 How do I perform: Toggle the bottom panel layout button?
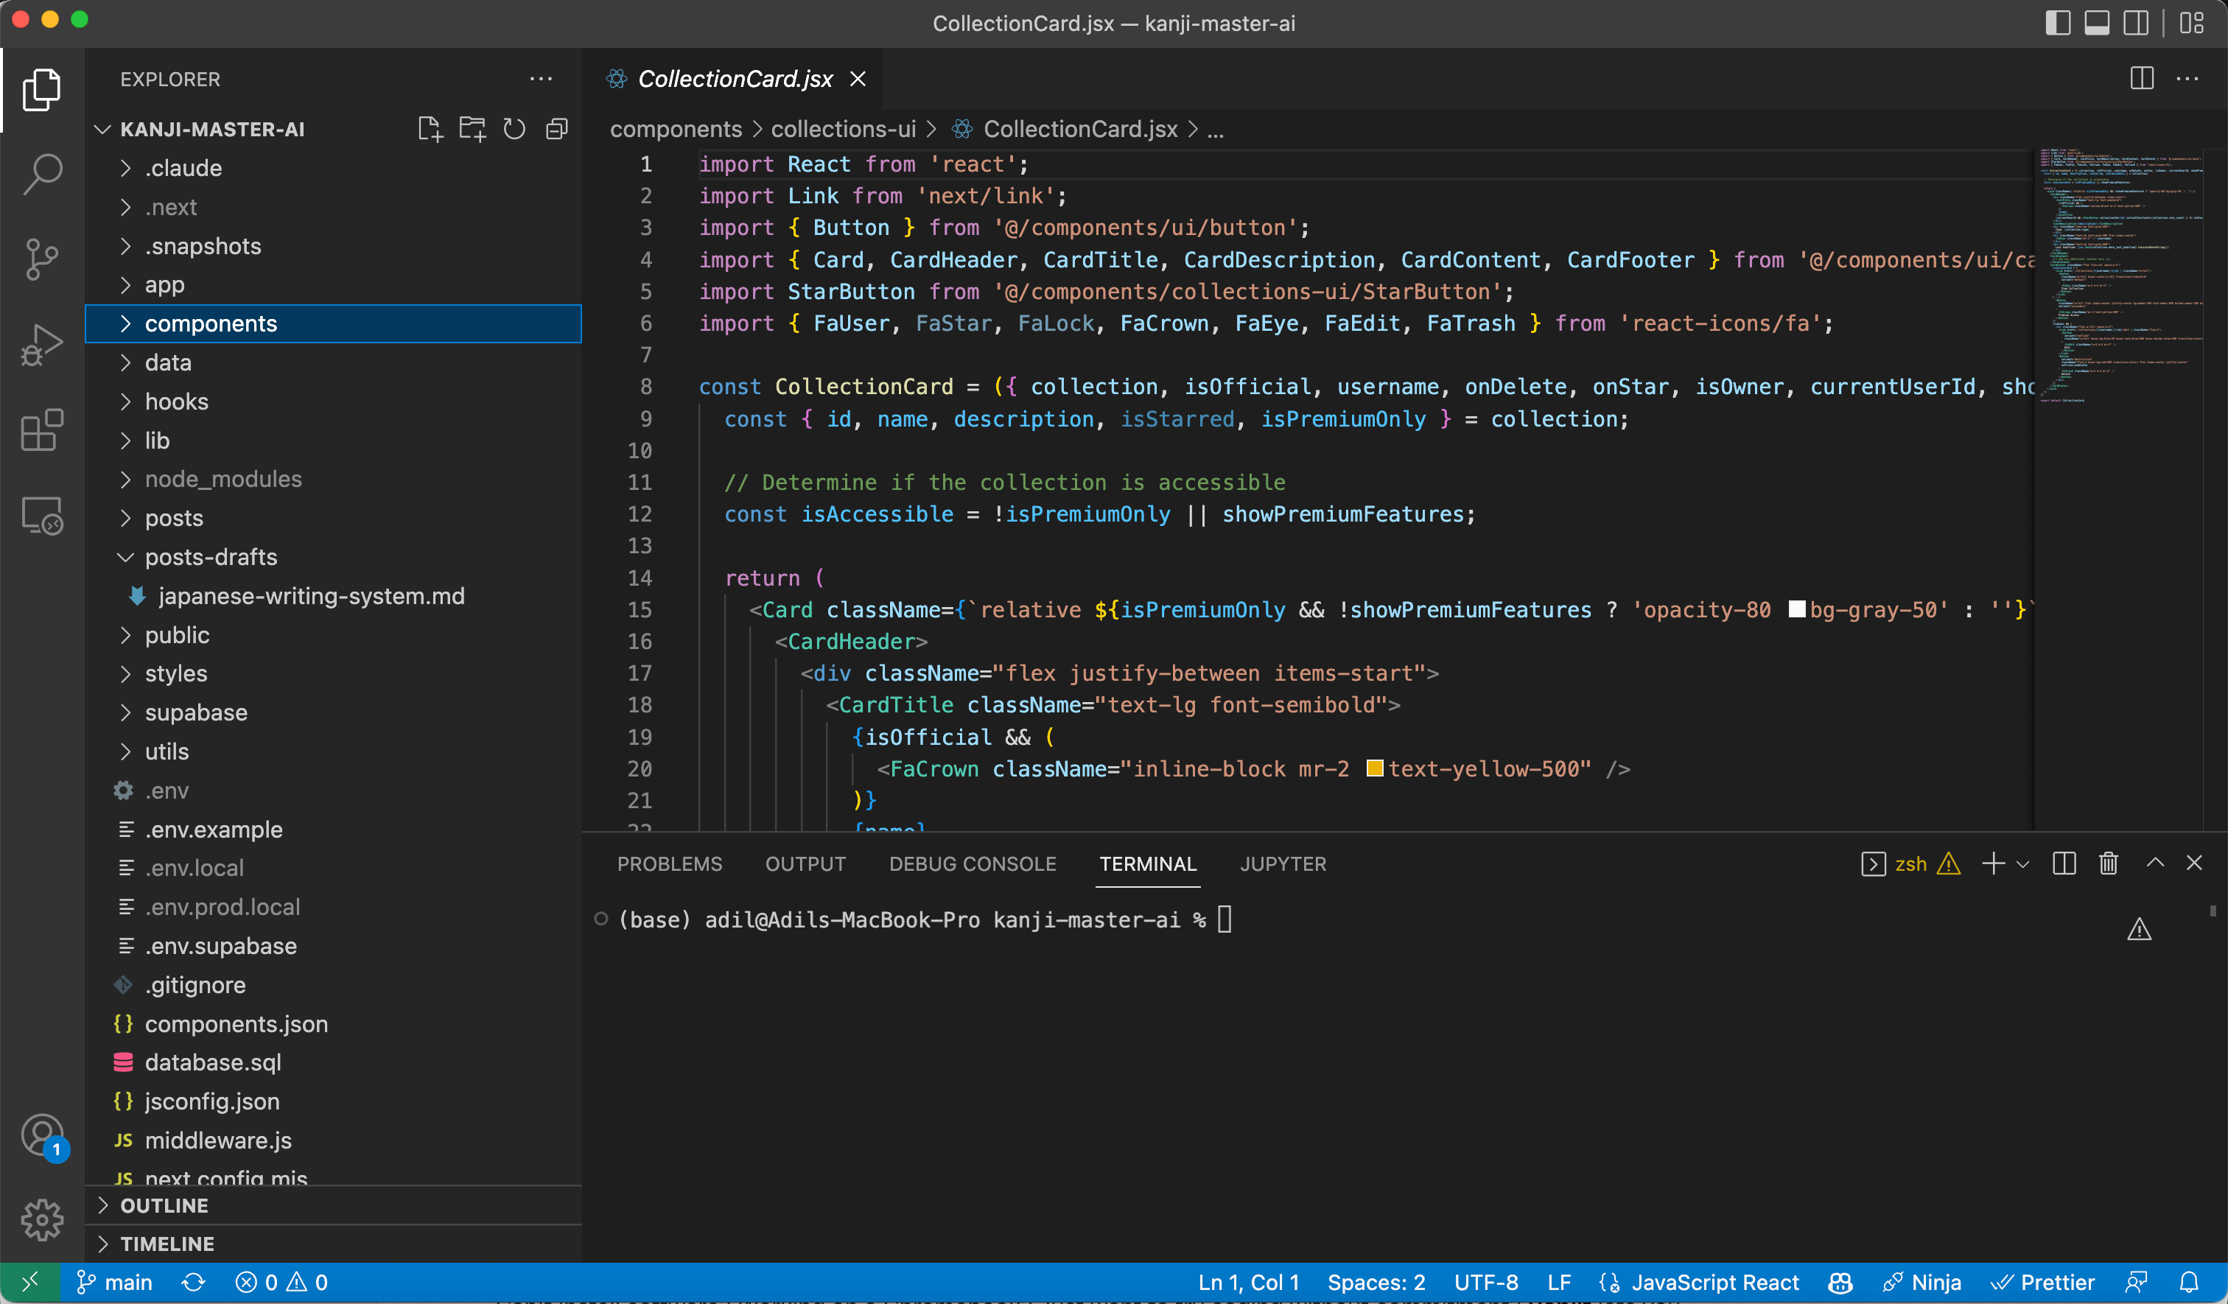point(2096,23)
